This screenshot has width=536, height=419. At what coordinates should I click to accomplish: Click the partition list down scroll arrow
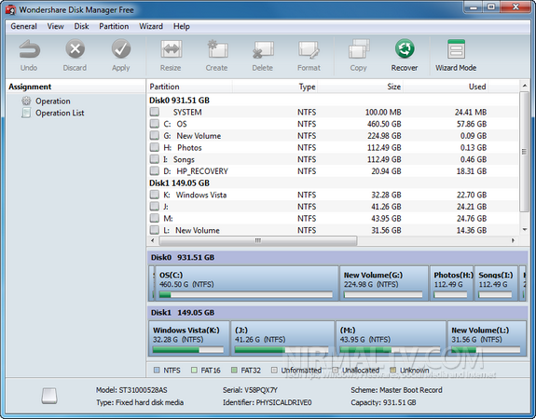525,230
